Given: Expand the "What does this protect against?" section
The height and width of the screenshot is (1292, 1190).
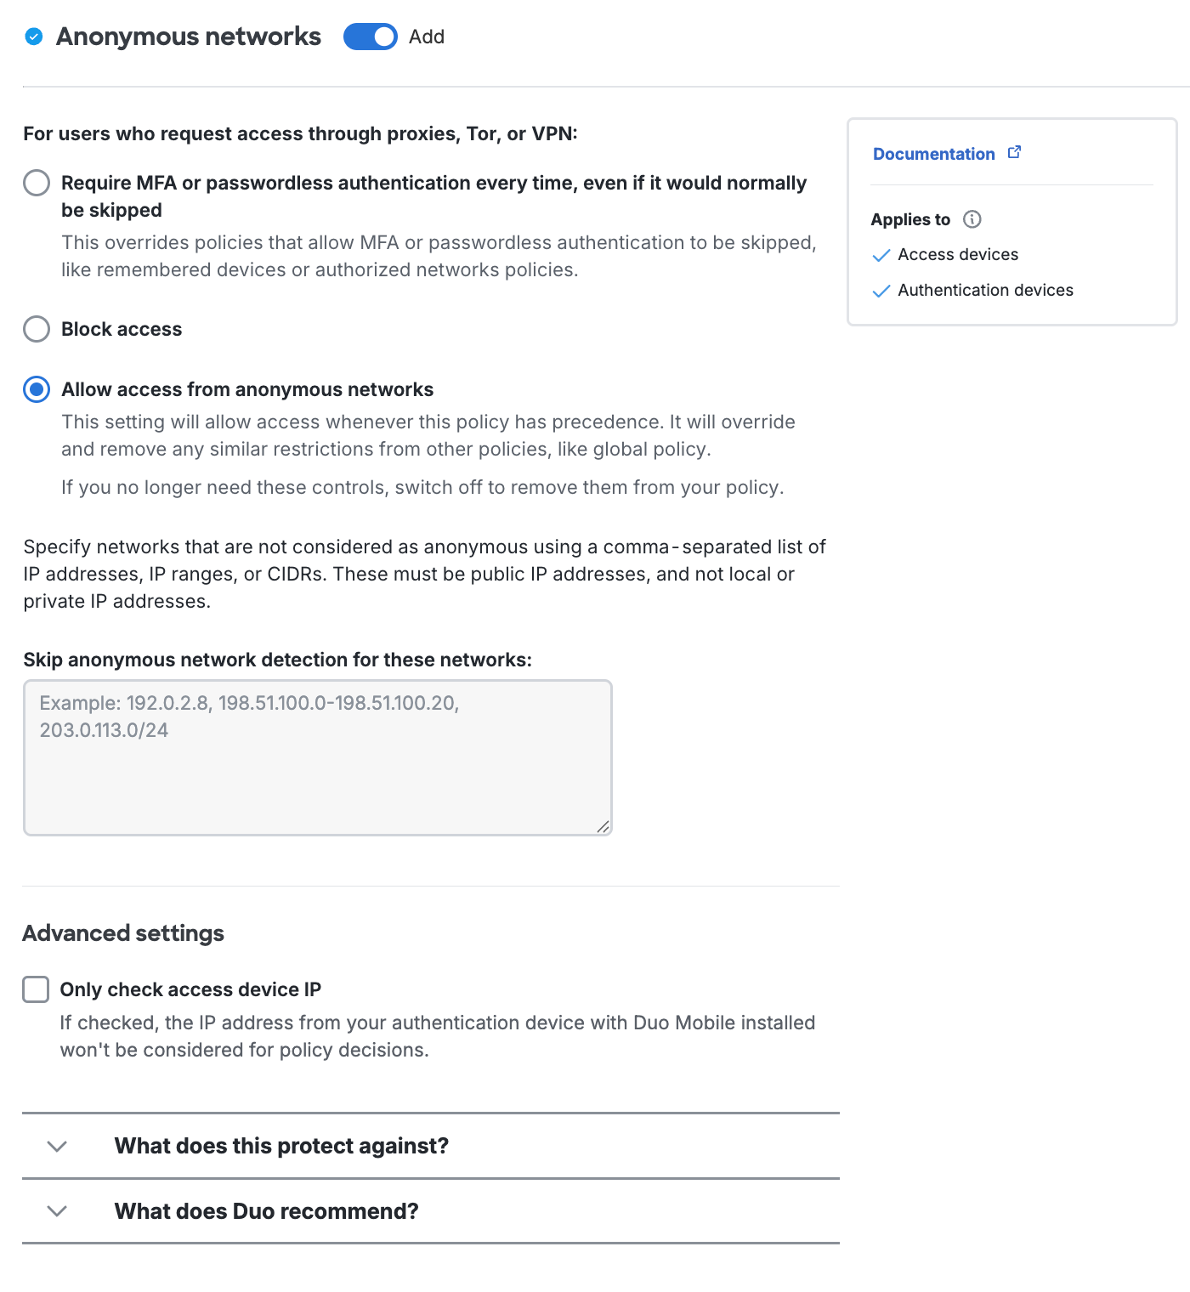Looking at the screenshot, I should pyautogui.click(x=280, y=1146).
